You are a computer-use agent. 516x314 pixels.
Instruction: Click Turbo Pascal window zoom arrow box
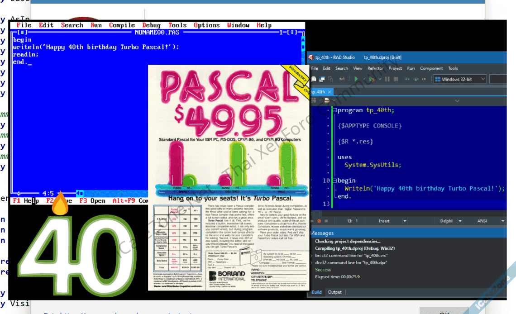[294, 32]
